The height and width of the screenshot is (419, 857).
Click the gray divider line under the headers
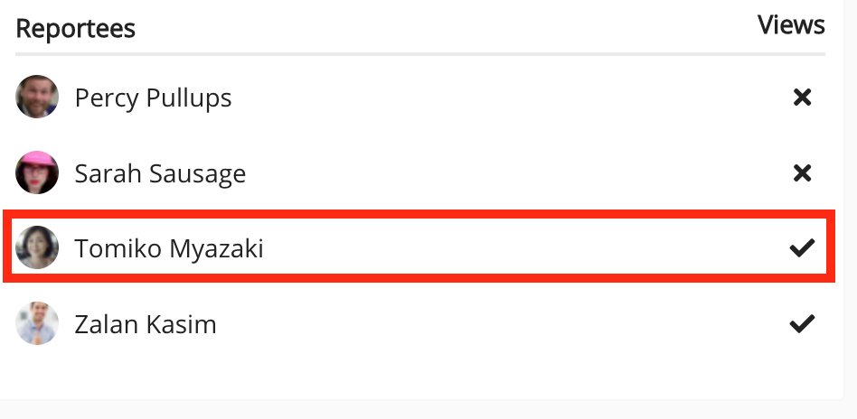(x=420, y=54)
